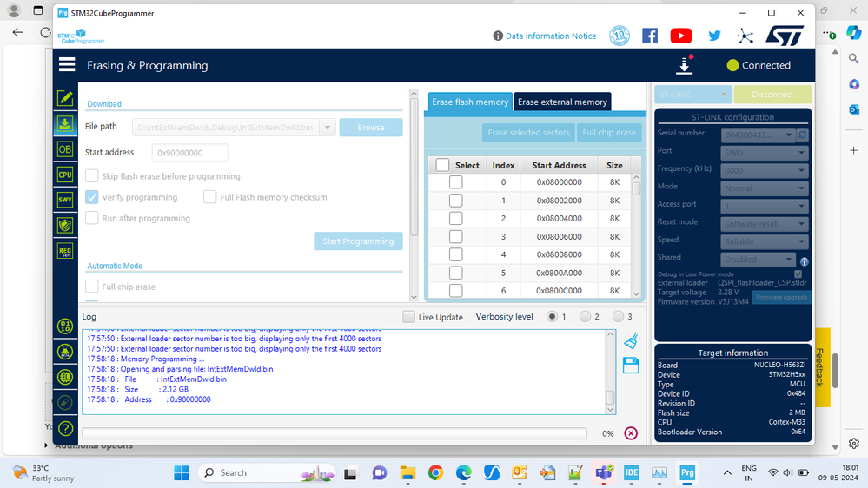Open the beta feature sidebar icon
Image resolution: width=868 pixels, height=488 pixels.
(x=65, y=352)
